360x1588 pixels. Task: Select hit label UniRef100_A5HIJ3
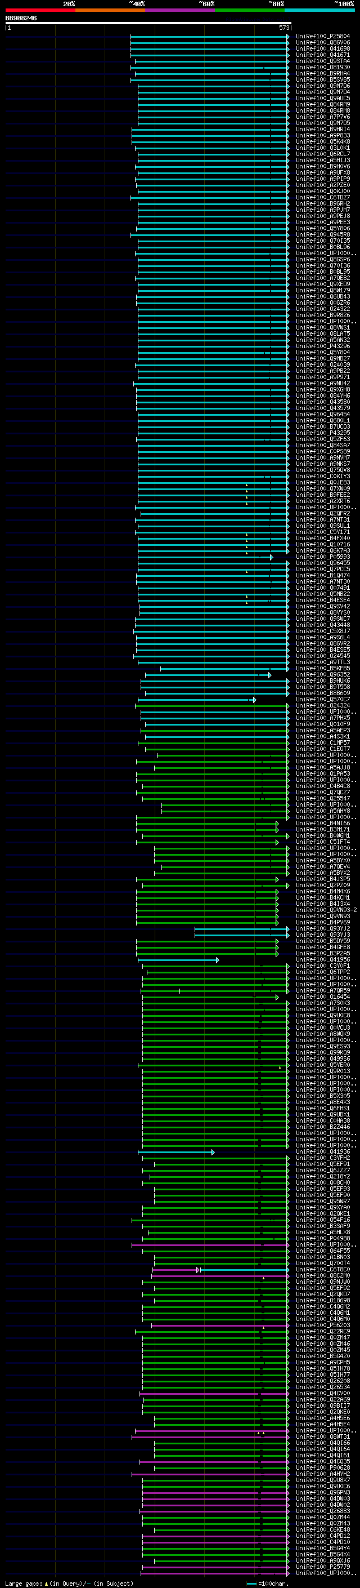pos(323,161)
